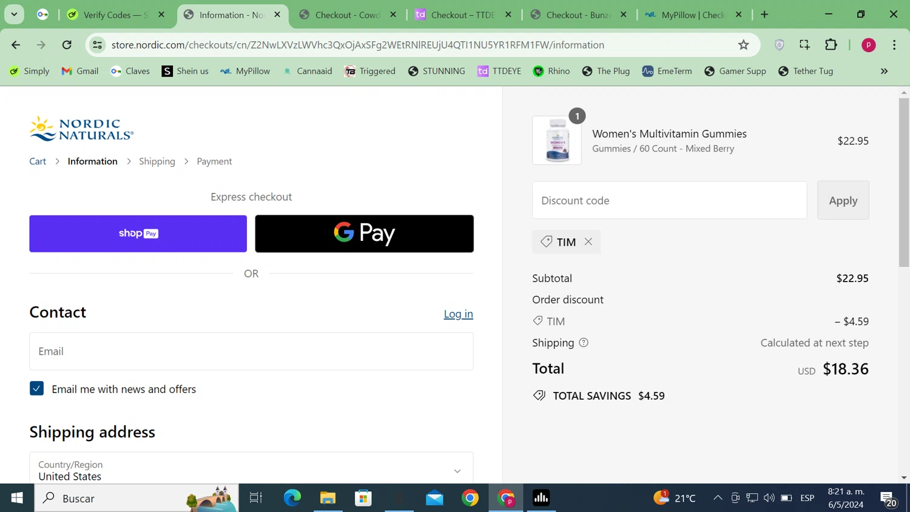Viewport: 910px width, 512px height.
Task: Pay with the Google Pay button
Action: coord(364,234)
